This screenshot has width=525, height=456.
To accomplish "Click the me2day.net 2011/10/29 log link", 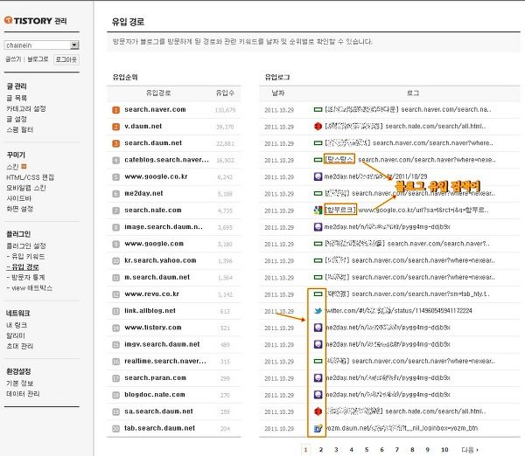I will click(375, 176).
